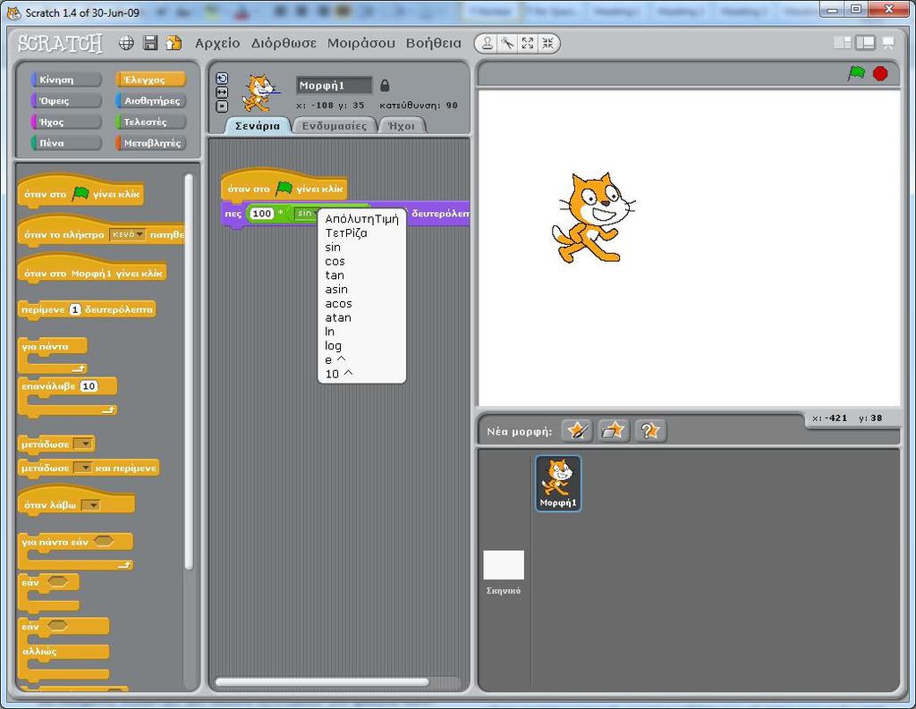
Task: Paint a new sprite
Action: 577,431
